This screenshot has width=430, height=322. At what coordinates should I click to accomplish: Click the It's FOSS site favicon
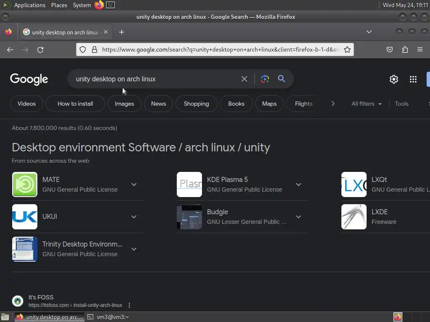point(18,301)
